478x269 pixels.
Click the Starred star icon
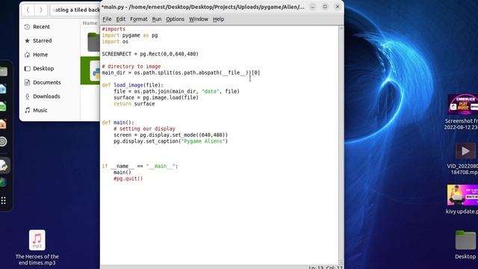click(x=27, y=40)
